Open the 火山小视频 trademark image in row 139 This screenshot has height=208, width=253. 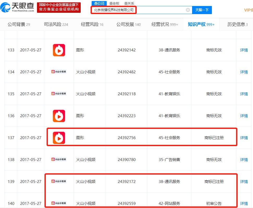point(59,181)
